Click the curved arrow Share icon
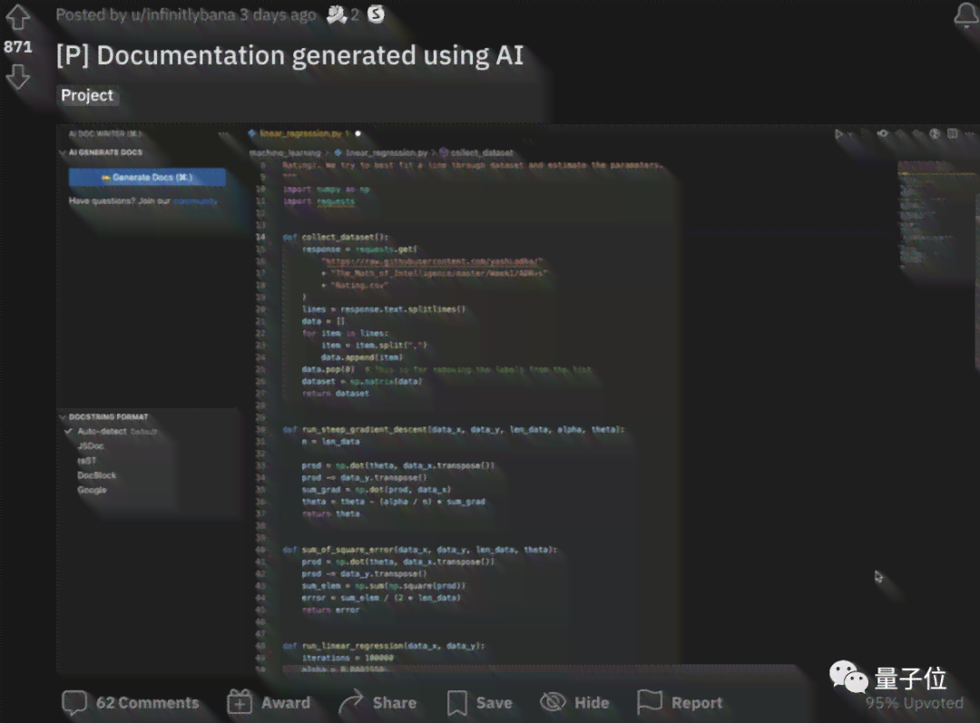980x723 pixels. click(350, 703)
